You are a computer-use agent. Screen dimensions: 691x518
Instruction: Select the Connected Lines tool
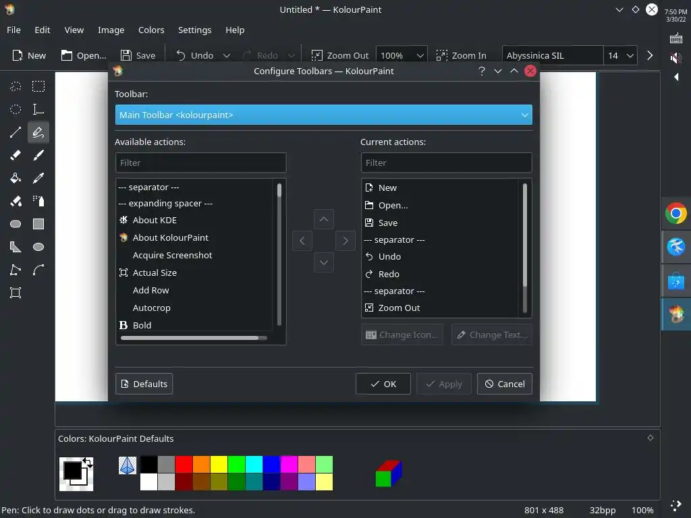(16, 270)
